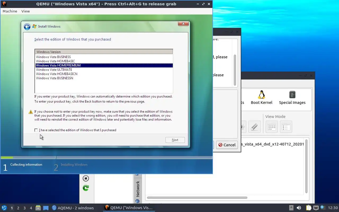Select Windows Vista HOMEPREMIUM edition
This screenshot has height=212, width=339.
104,65
